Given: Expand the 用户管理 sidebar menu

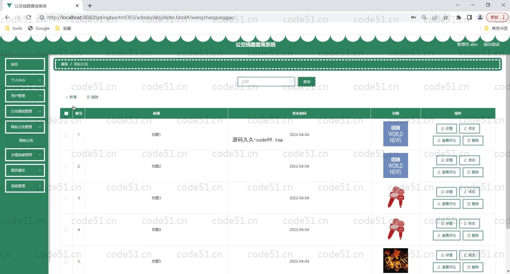Looking at the screenshot, I should pyautogui.click(x=25, y=96).
